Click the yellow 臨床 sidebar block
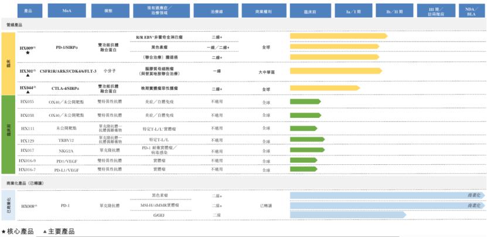Viewport: 487px width, 237px height. tap(8, 63)
